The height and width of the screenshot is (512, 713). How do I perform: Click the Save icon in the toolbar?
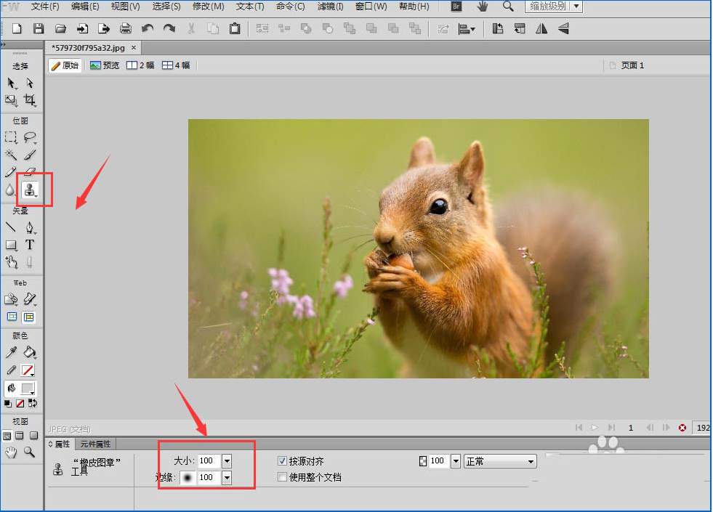click(x=39, y=29)
